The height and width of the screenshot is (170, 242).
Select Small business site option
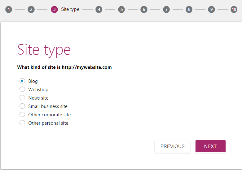click(22, 106)
